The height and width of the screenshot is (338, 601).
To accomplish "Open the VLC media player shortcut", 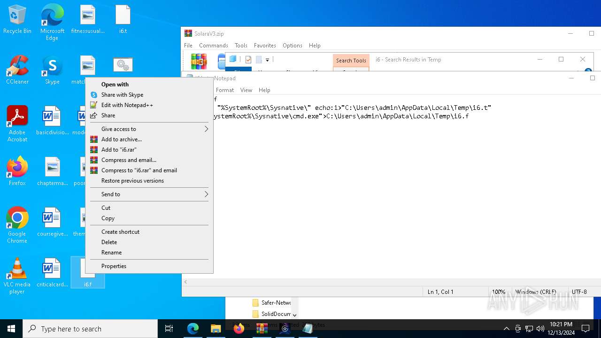I will click(x=17, y=276).
